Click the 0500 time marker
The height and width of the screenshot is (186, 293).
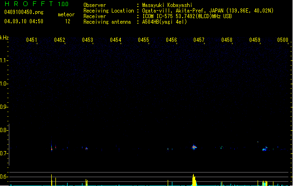coord(283,40)
